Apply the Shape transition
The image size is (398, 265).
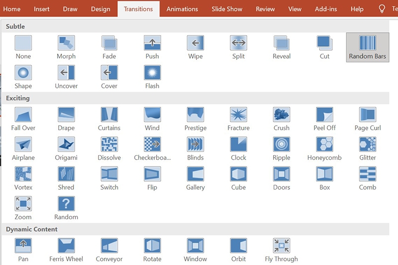[x=23, y=77]
